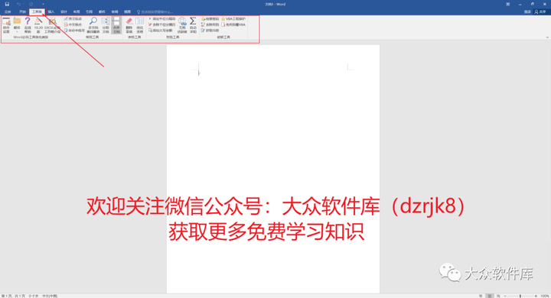The width and height of the screenshot is (551, 298).
Task: Click the pink eraser delete icon
Action: click(x=129, y=26)
